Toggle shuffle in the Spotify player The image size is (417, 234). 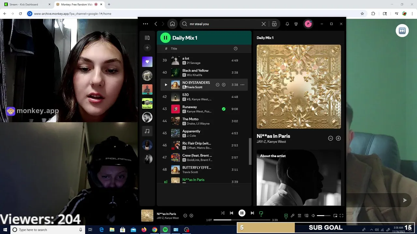[223, 213]
